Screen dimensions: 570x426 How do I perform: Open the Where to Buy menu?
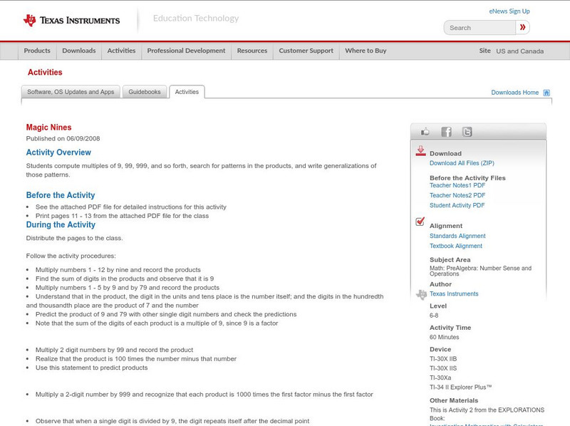[366, 51]
